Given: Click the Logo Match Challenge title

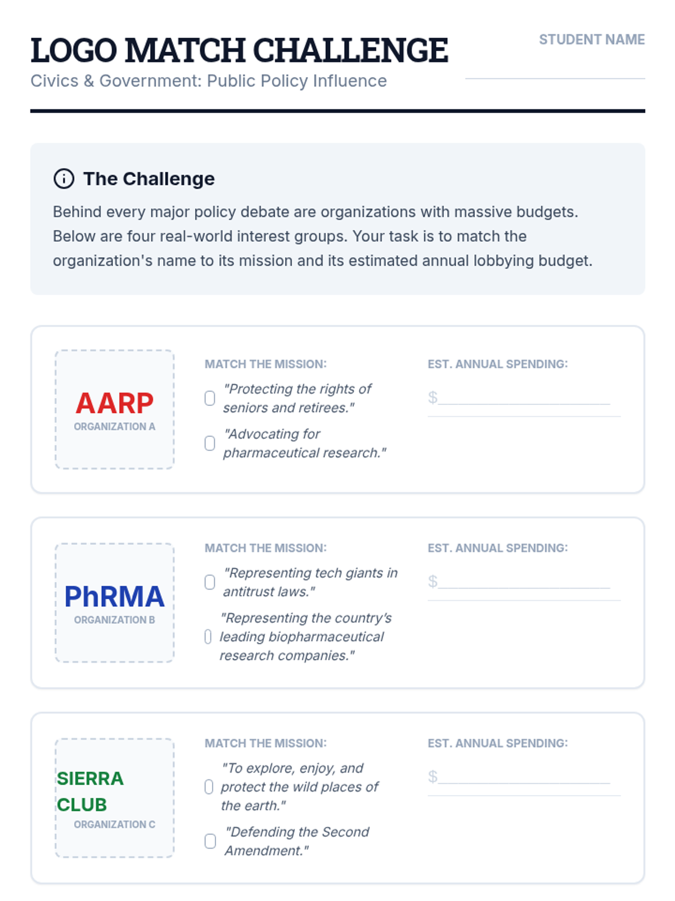Looking at the screenshot, I should (x=239, y=50).
